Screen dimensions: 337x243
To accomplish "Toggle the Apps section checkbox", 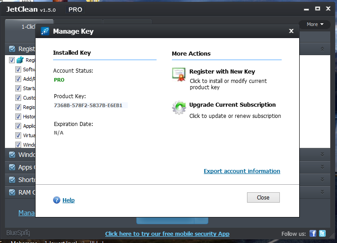I will [x=12, y=167].
